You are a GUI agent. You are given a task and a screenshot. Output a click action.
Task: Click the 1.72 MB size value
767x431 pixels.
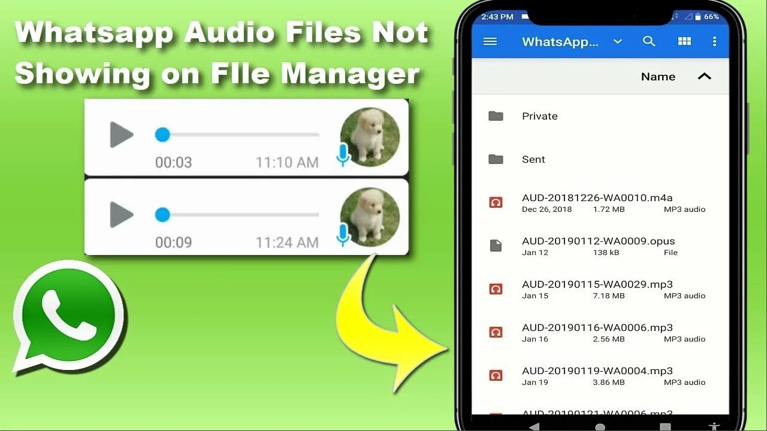tap(609, 210)
